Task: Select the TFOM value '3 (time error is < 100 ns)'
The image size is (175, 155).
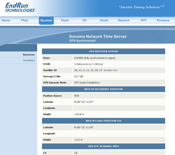Action: click(88, 64)
